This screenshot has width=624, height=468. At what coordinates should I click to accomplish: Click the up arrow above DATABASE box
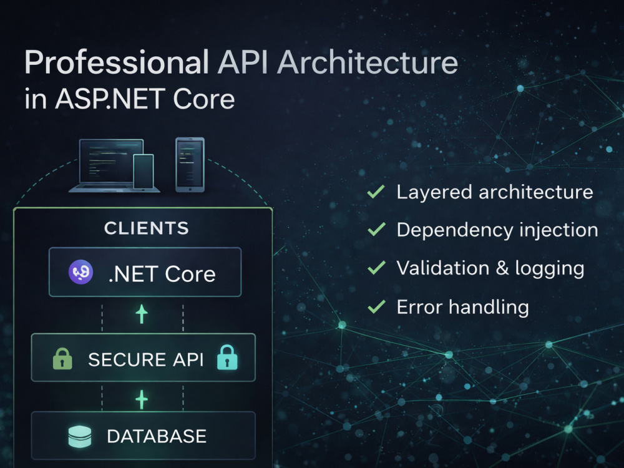point(142,399)
